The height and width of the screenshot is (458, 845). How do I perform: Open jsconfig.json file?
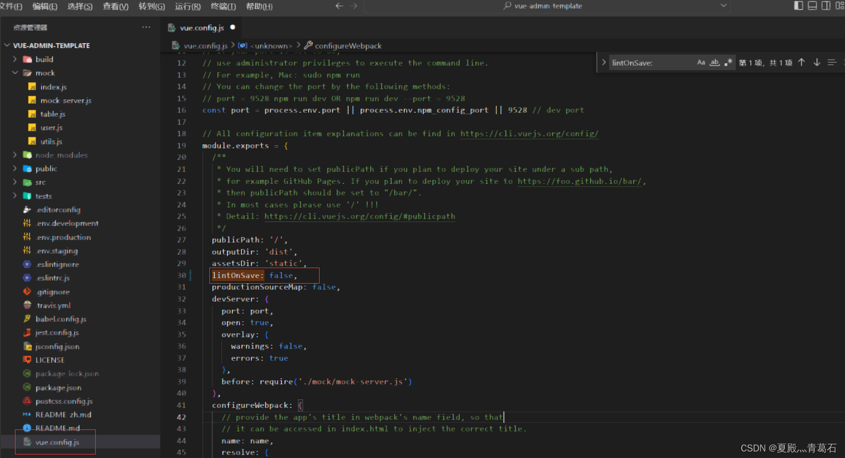(x=57, y=346)
